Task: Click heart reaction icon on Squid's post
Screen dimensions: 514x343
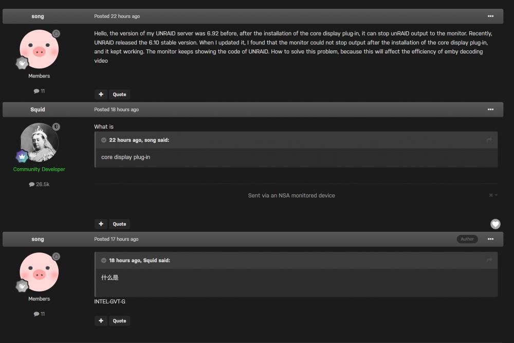Action: (x=495, y=224)
